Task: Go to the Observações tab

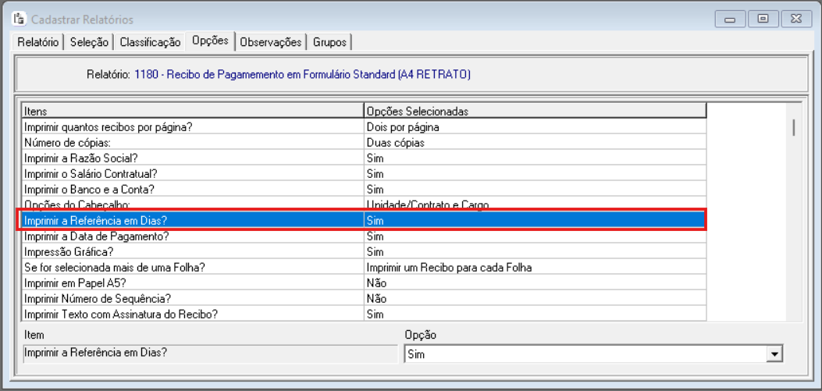Action: pyautogui.click(x=270, y=42)
